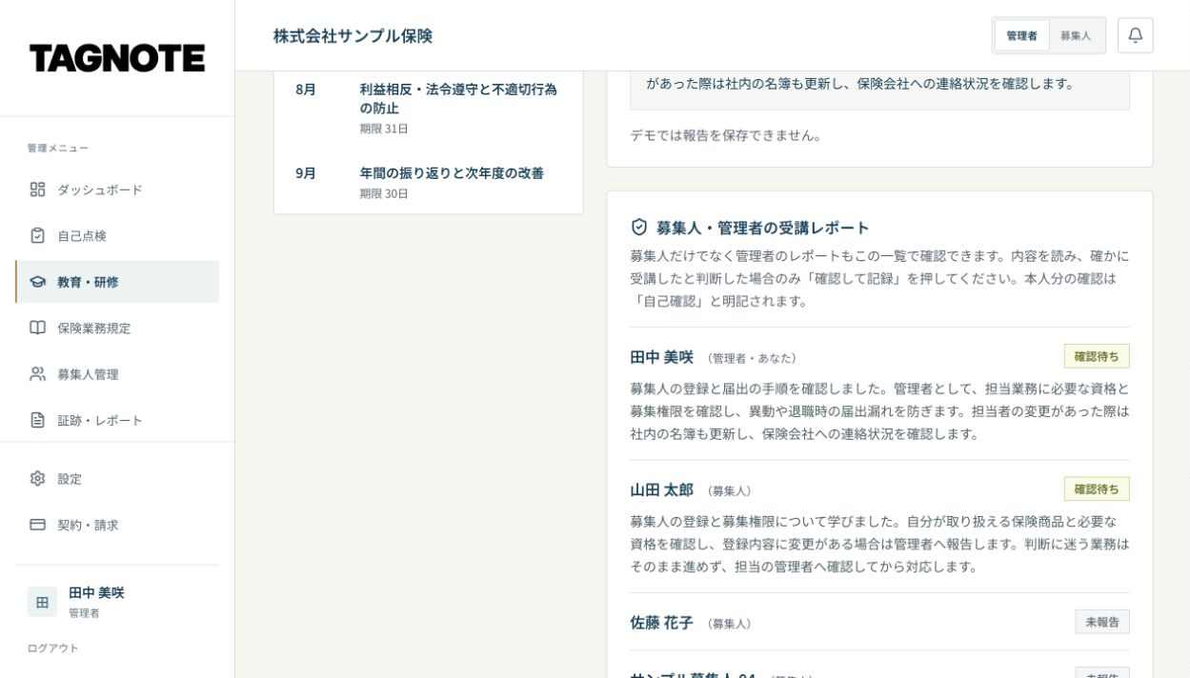Click the 募集人管理 people icon
This screenshot has width=1190, height=678.
(x=37, y=374)
